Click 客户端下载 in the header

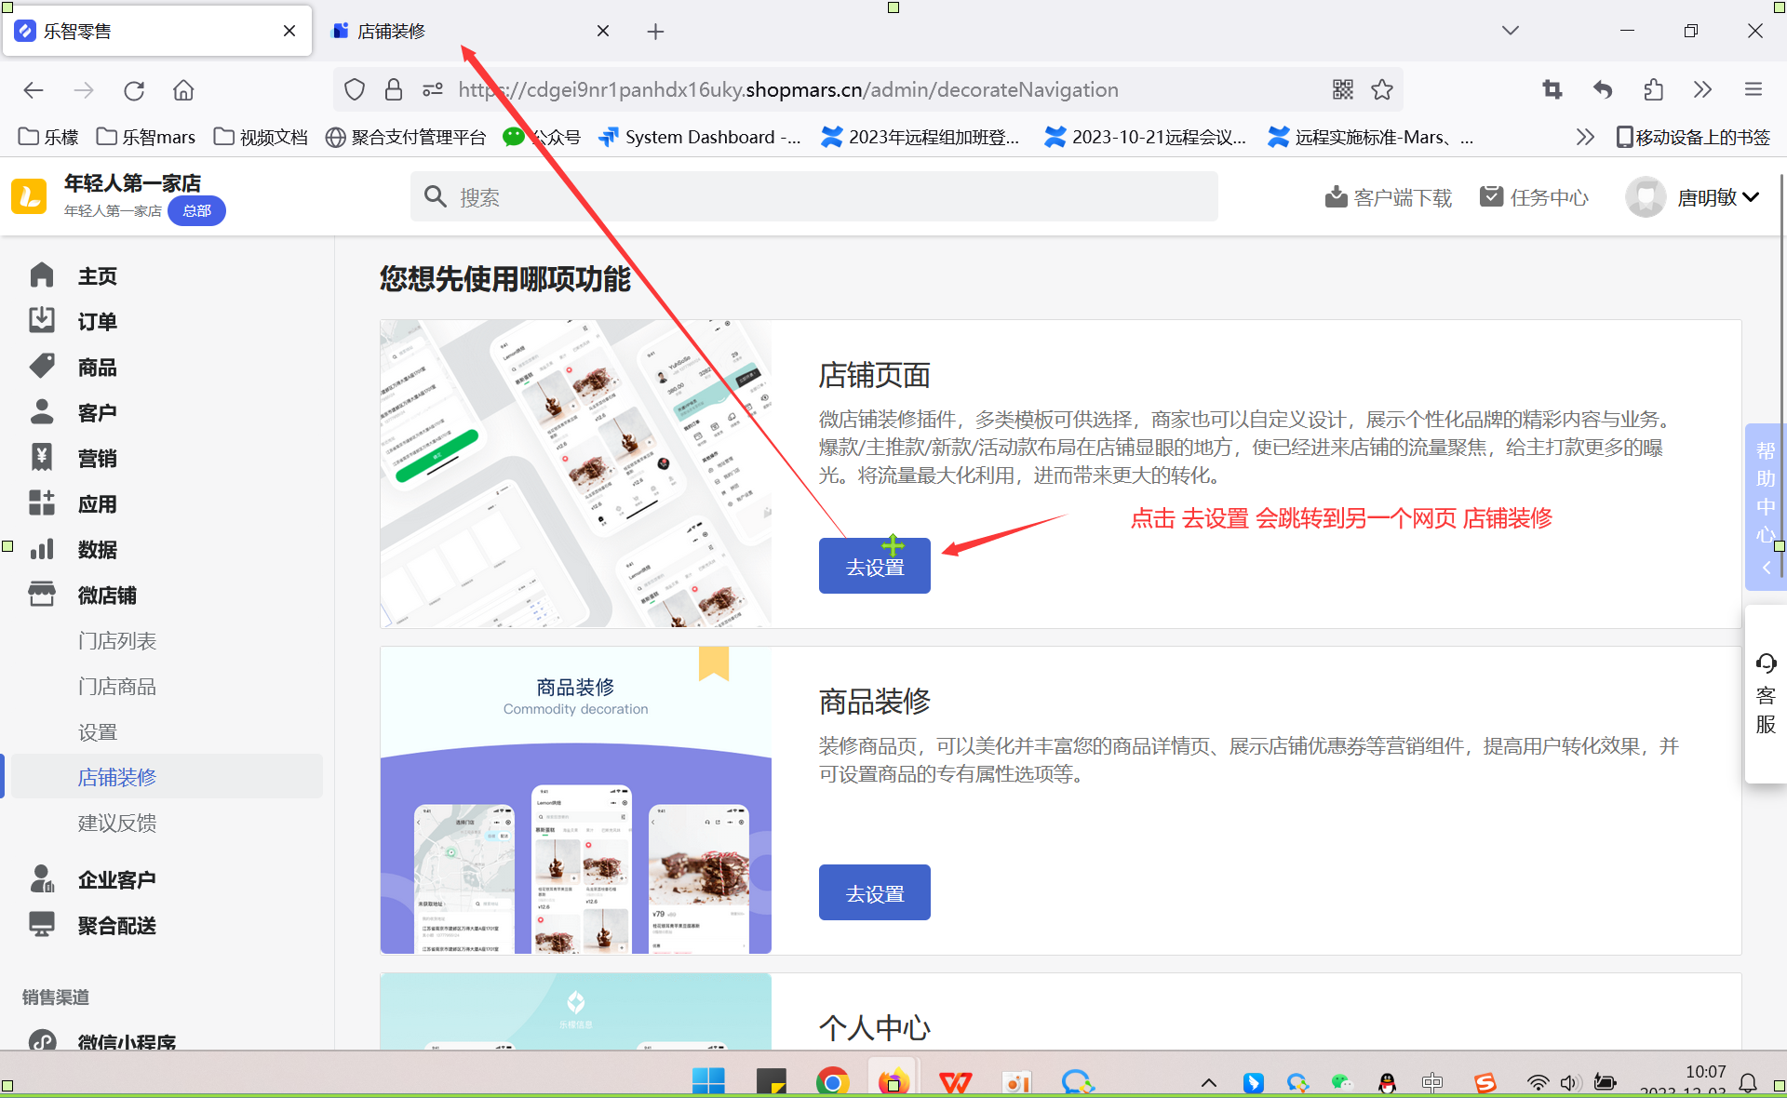[x=1389, y=197]
